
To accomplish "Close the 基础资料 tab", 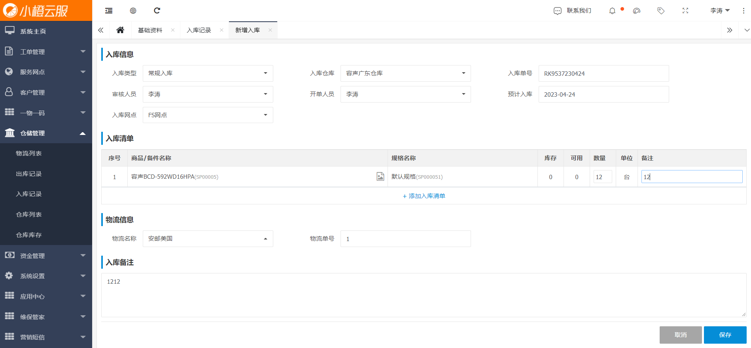I will [173, 30].
